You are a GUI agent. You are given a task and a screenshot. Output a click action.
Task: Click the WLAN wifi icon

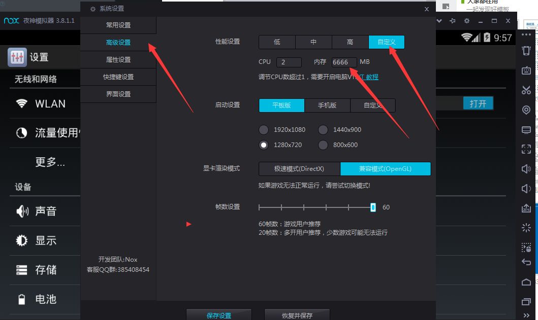22,103
